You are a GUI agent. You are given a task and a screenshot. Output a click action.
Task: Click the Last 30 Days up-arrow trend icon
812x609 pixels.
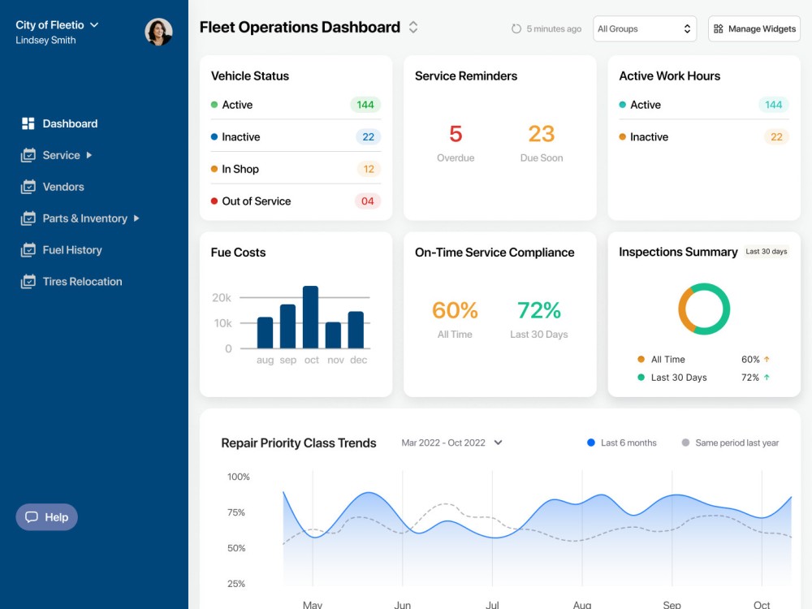(x=767, y=377)
